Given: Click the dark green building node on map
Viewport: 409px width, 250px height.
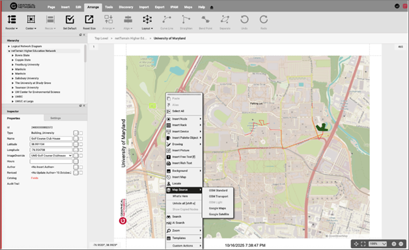Looking at the screenshot, I should tap(322, 127).
